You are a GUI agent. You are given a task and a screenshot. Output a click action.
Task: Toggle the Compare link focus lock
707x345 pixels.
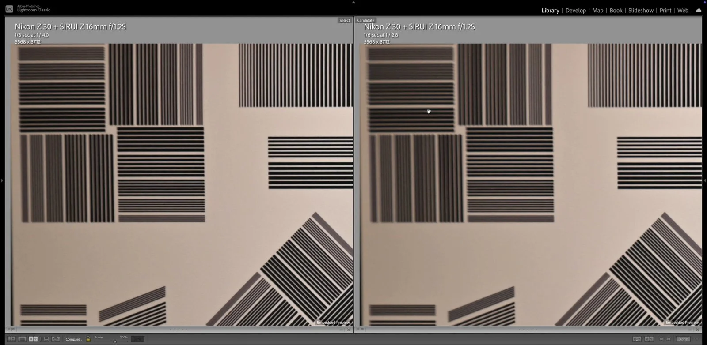point(88,339)
